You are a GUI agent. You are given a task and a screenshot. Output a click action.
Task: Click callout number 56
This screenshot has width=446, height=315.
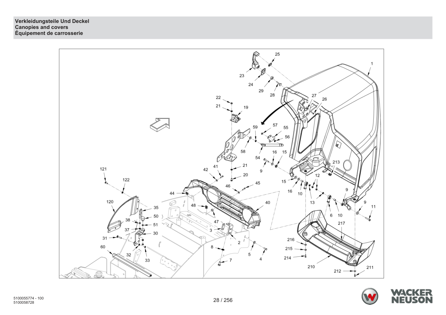(287, 137)
